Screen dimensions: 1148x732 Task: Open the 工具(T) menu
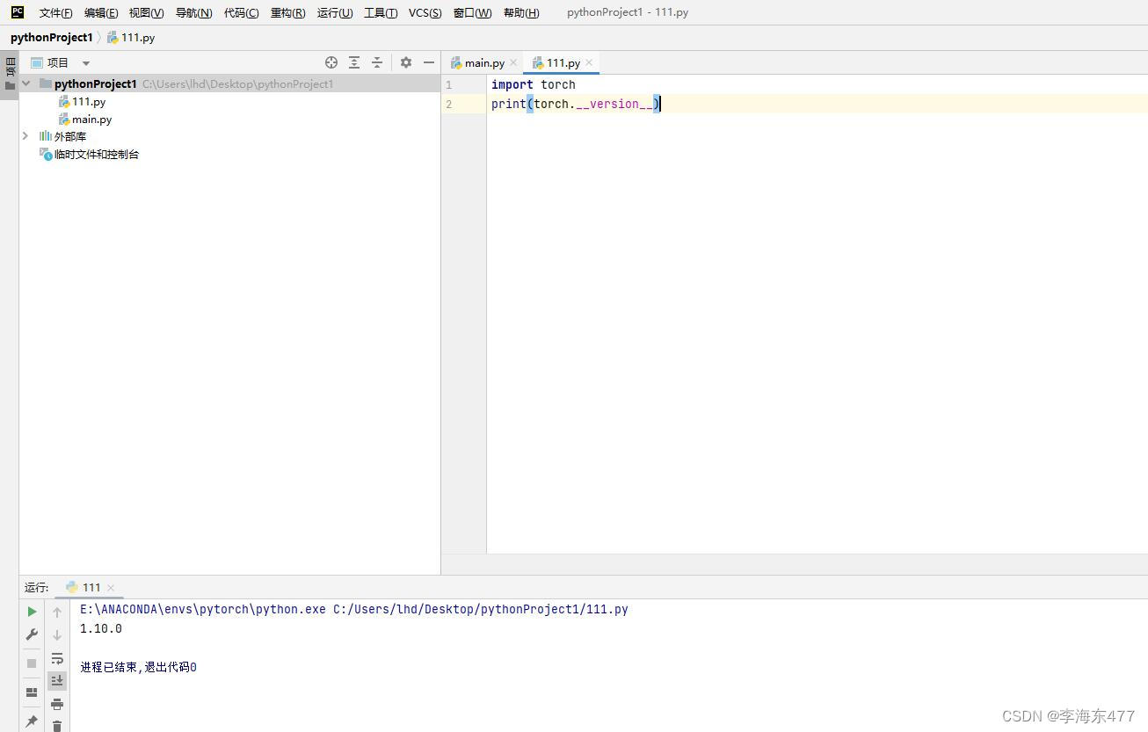coord(381,12)
